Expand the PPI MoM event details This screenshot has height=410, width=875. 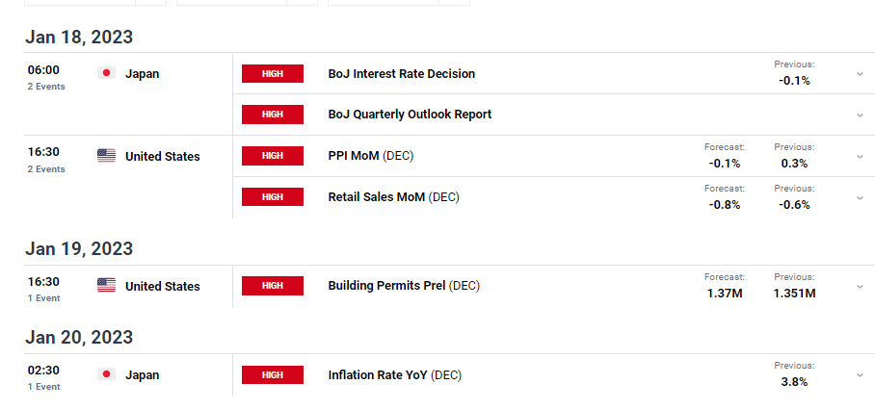[x=860, y=157]
